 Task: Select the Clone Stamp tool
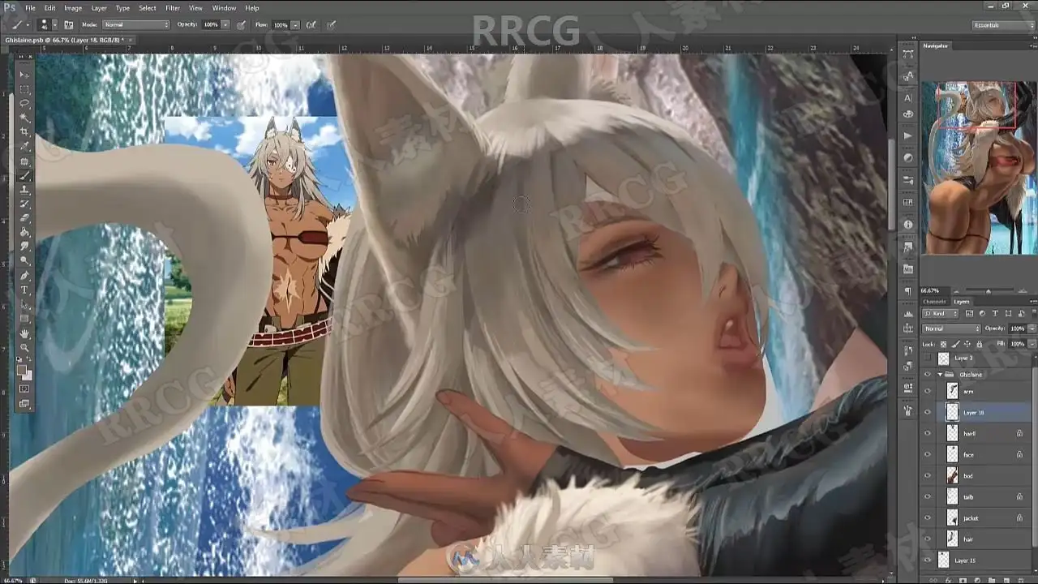point(24,190)
